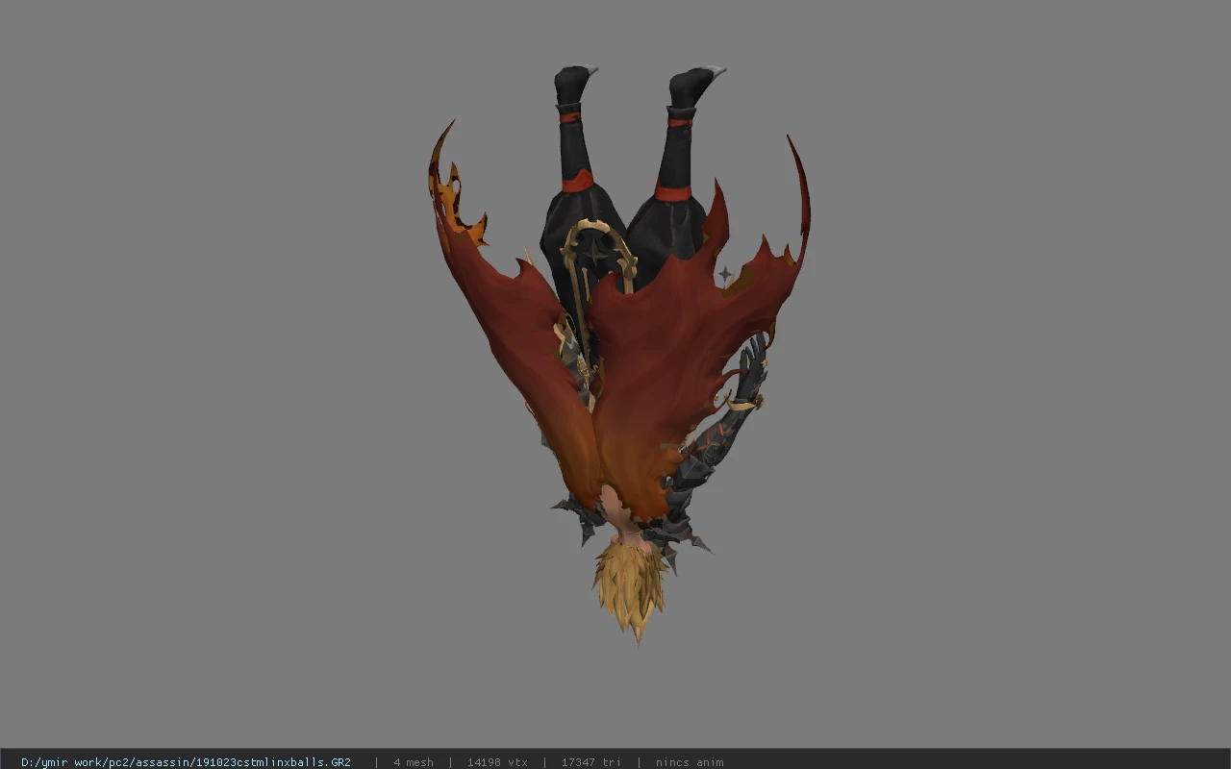Click the '14198 vtx' vertex count
Viewport: 1231px width, 769px height.
point(497,762)
